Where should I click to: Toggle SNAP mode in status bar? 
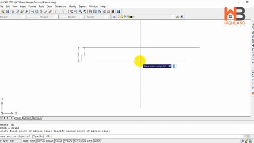25,141
